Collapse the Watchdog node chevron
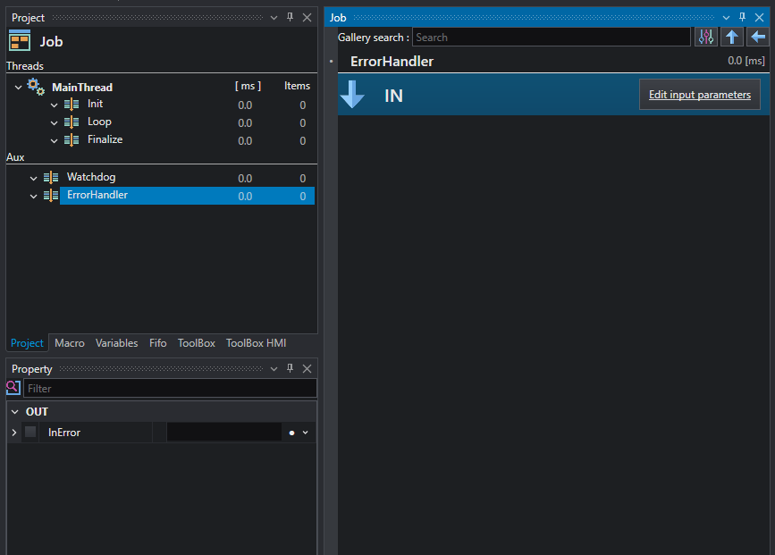 [x=34, y=179]
